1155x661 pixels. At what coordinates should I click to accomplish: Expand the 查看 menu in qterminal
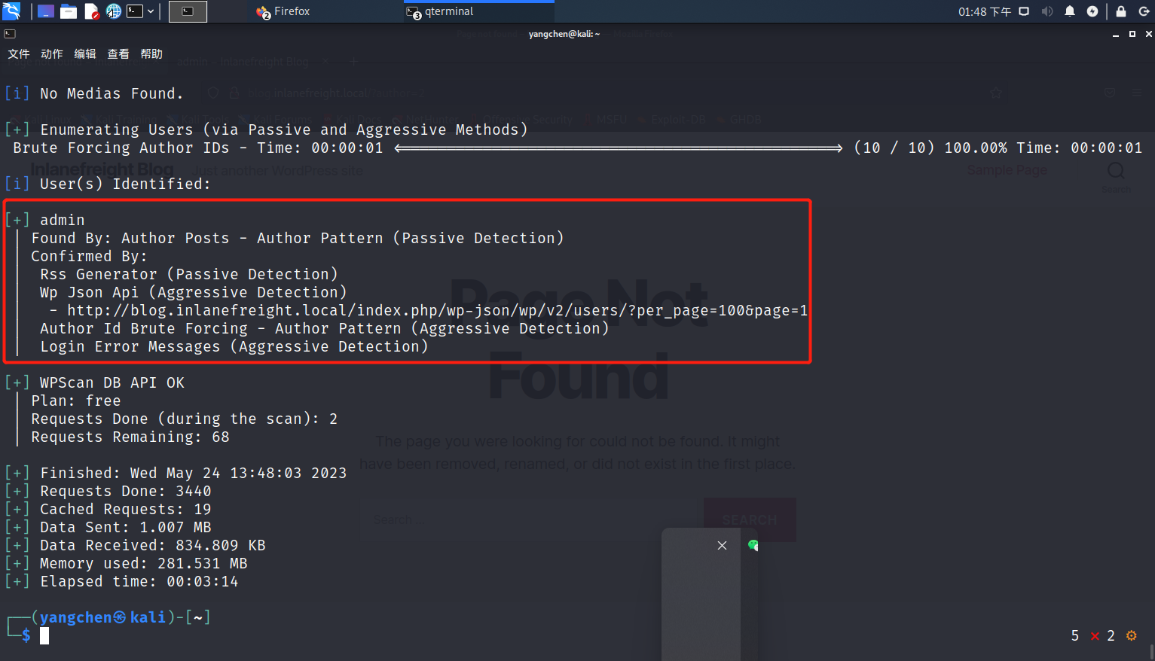pos(118,53)
